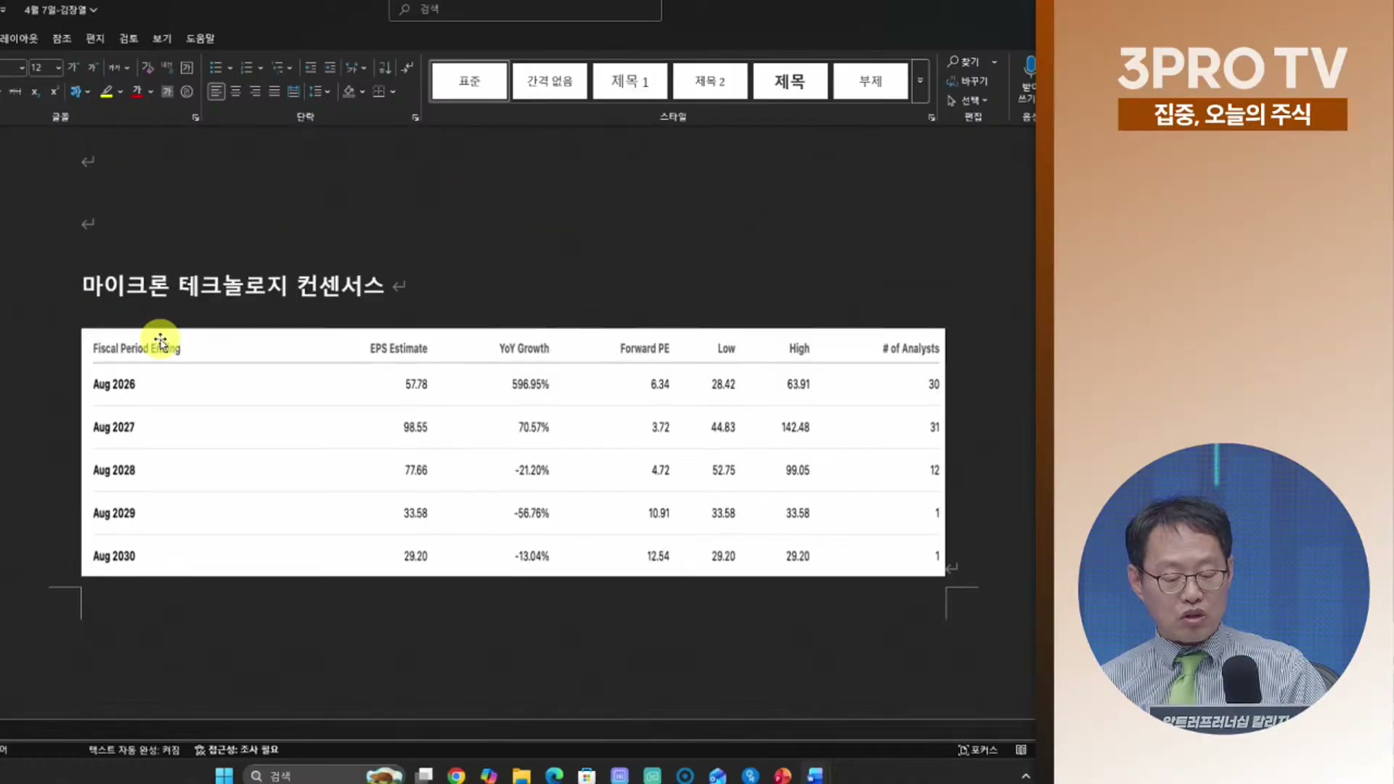Click the clear formatting icon

click(147, 68)
